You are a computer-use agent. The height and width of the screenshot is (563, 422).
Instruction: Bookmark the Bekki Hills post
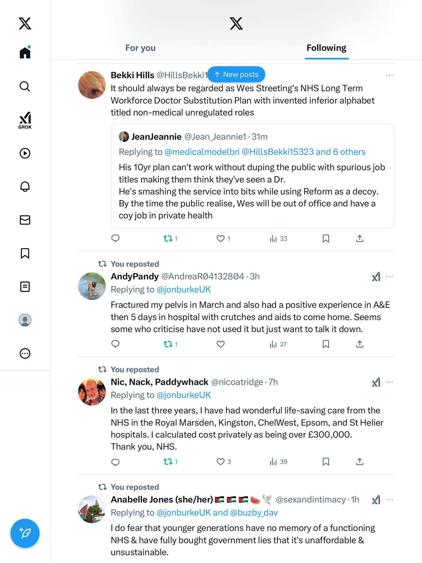pyautogui.click(x=326, y=238)
